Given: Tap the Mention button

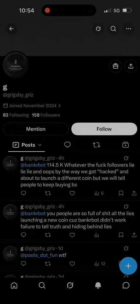Looking at the screenshot, I should pyautogui.click(x=36, y=129).
